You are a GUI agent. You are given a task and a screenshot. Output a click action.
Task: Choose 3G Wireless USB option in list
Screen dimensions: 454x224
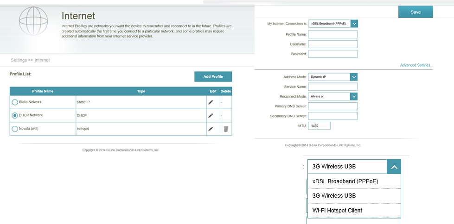click(354, 196)
